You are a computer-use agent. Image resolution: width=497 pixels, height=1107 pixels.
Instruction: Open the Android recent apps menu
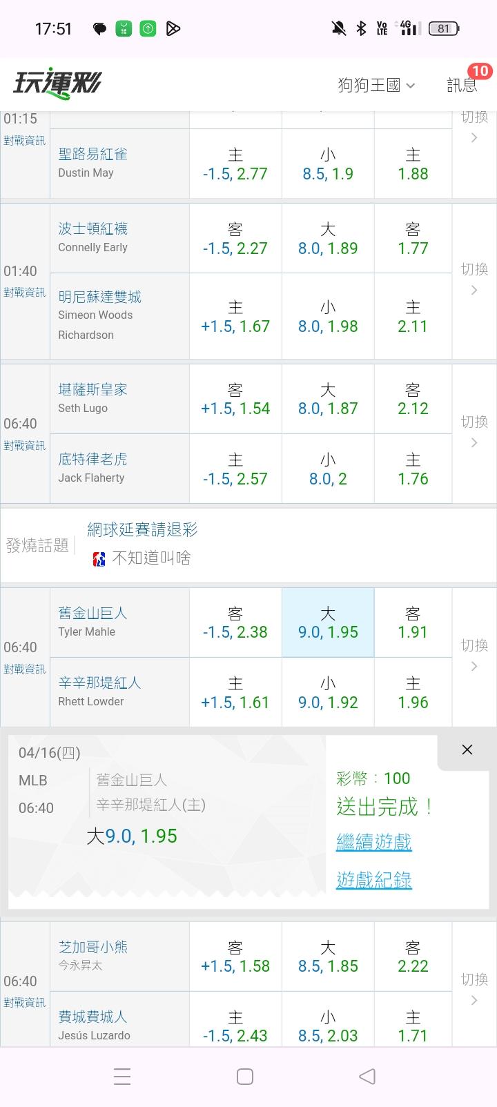[x=122, y=1077]
